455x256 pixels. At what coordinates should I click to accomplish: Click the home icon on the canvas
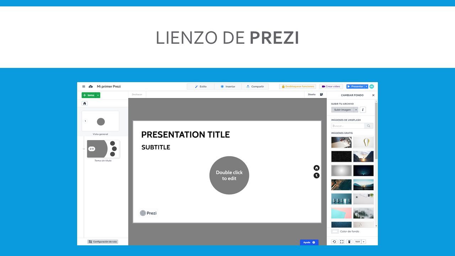316,168
